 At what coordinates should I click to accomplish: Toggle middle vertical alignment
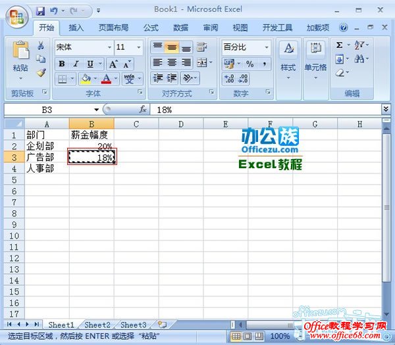(172, 47)
